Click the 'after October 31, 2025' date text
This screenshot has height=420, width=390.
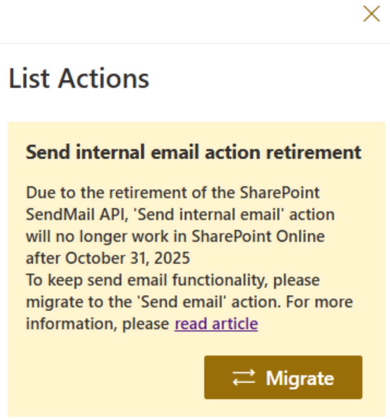pos(108,258)
